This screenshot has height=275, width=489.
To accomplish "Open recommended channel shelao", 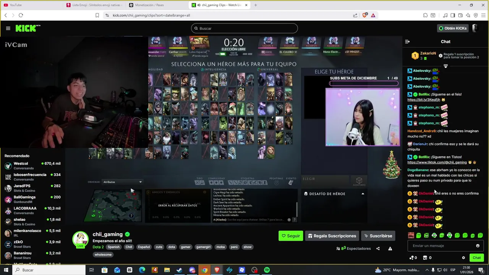I will coord(32,222).
